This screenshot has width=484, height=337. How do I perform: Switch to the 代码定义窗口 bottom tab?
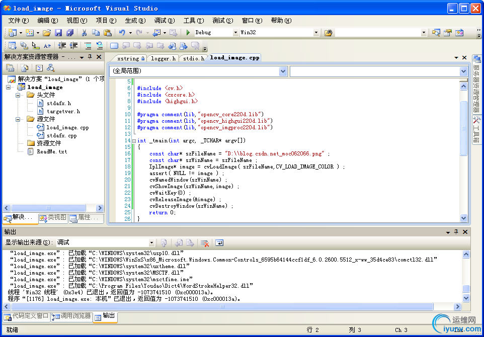(26, 316)
